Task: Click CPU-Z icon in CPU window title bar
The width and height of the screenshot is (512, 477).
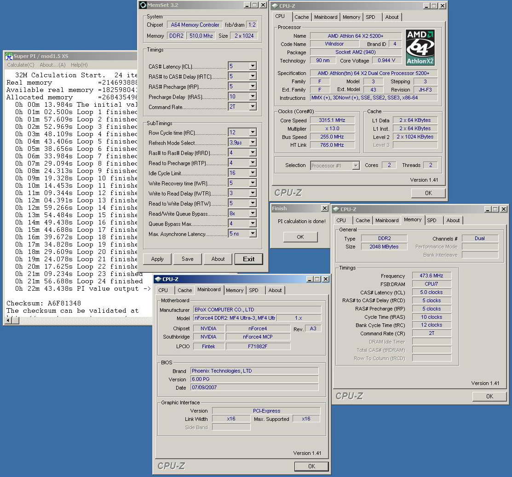Action: pyautogui.click(x=275, y=6)
